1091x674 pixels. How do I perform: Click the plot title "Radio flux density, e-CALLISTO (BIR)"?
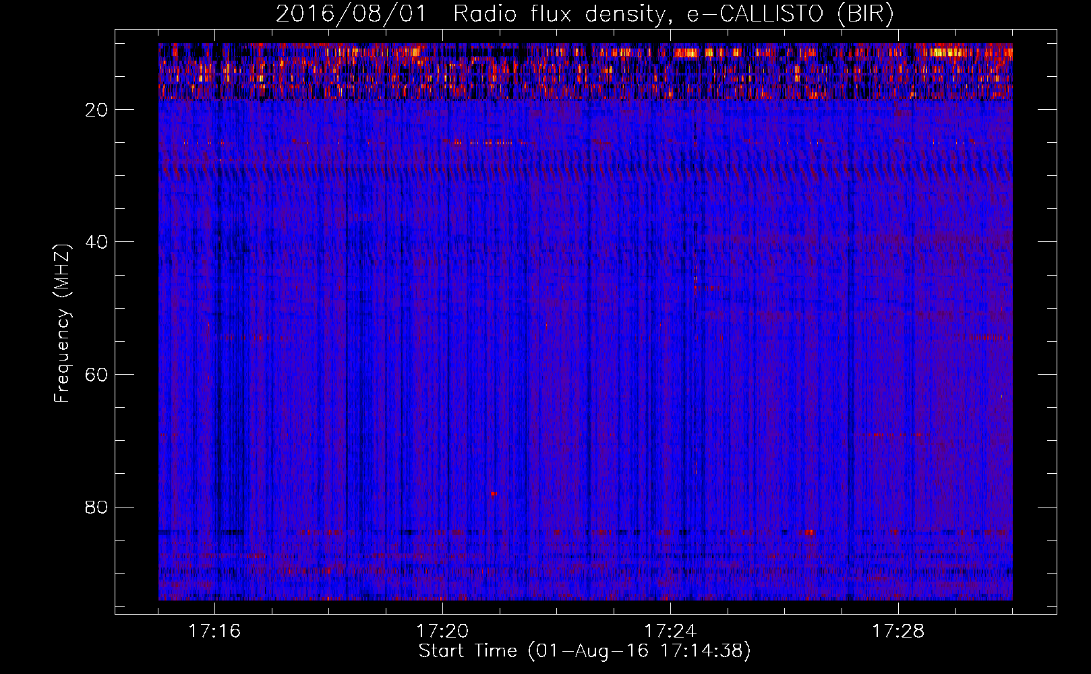pos(673,14)
